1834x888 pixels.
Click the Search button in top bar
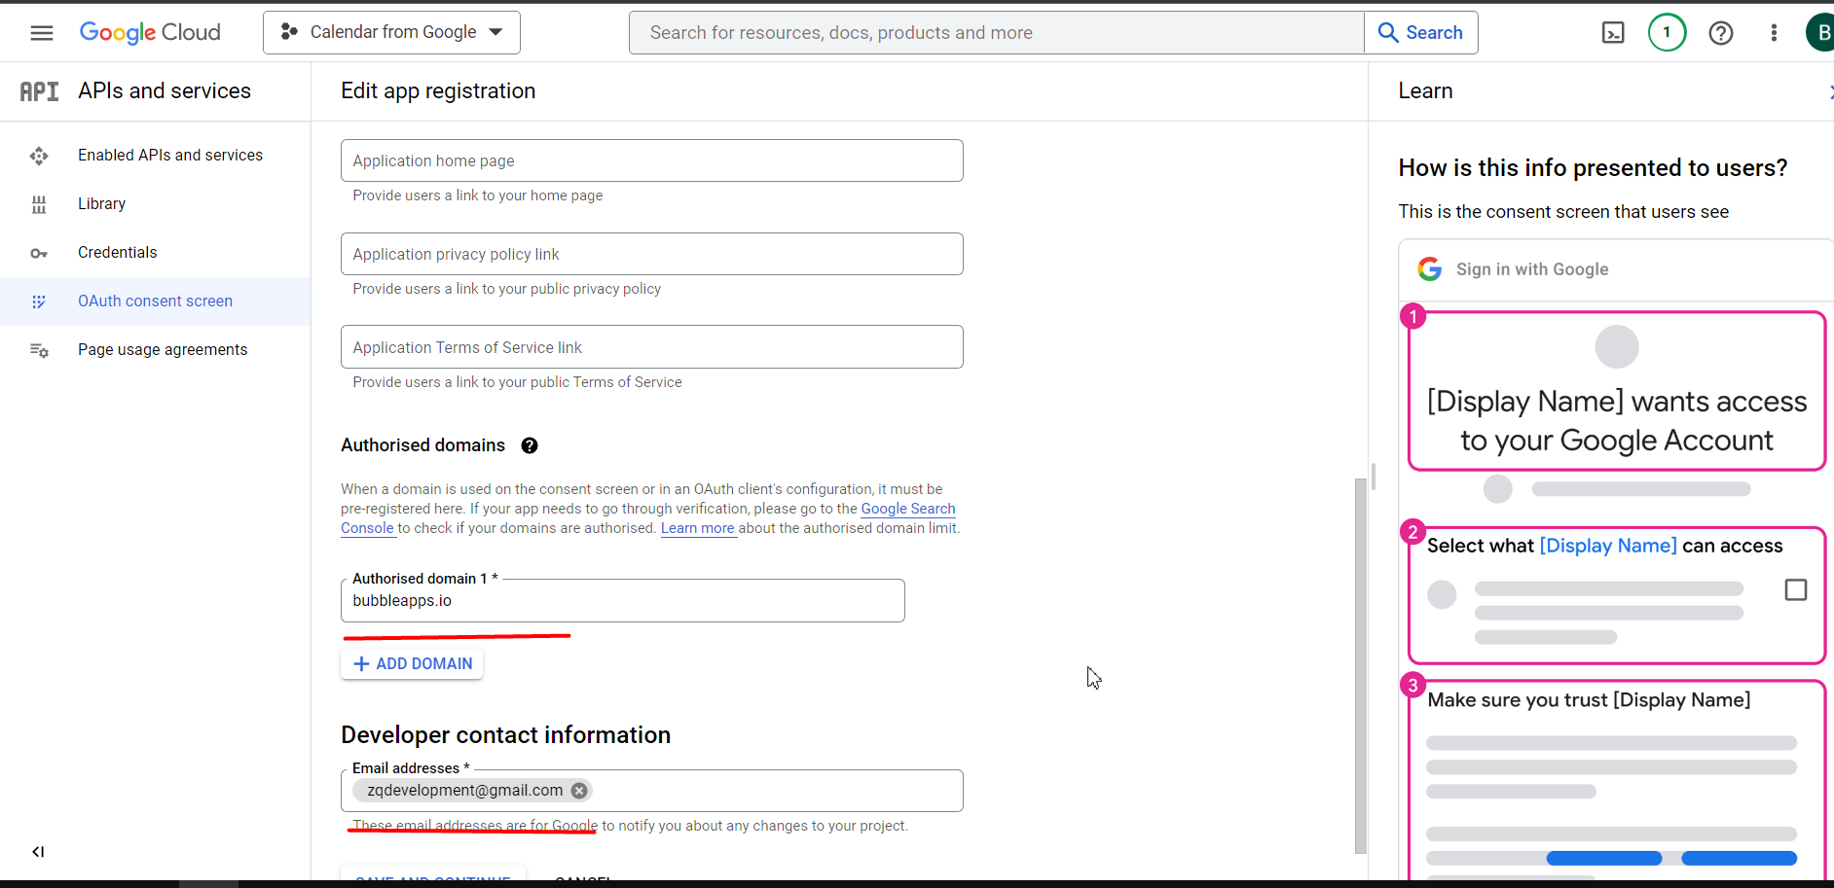pos(1420,33)
